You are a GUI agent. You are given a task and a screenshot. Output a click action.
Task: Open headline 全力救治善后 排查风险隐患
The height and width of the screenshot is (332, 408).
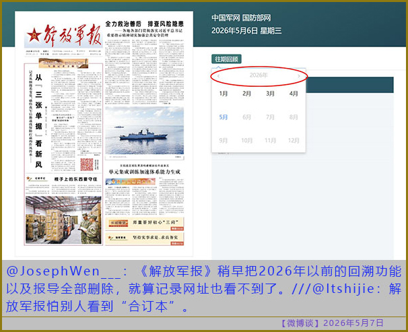pos(144,24)
